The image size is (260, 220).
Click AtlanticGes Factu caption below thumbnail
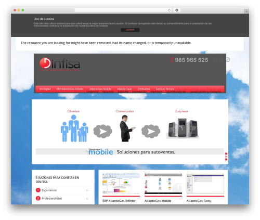click(x=199, y=201)
